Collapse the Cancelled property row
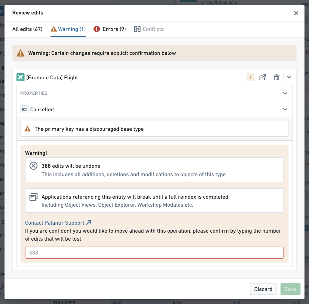Screen dimensions: 309x304 click(x=285, y=109)
